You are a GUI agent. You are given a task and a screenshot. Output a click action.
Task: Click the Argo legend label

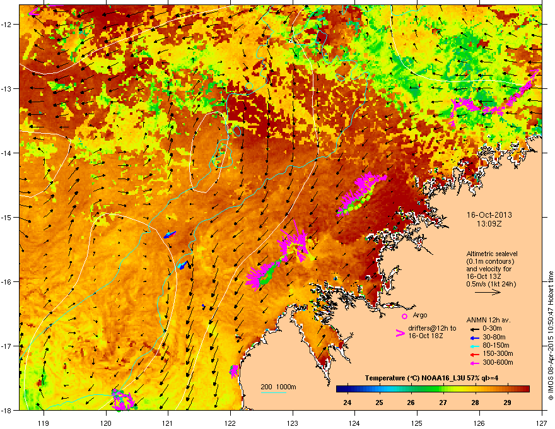click(x=420, y=315)
